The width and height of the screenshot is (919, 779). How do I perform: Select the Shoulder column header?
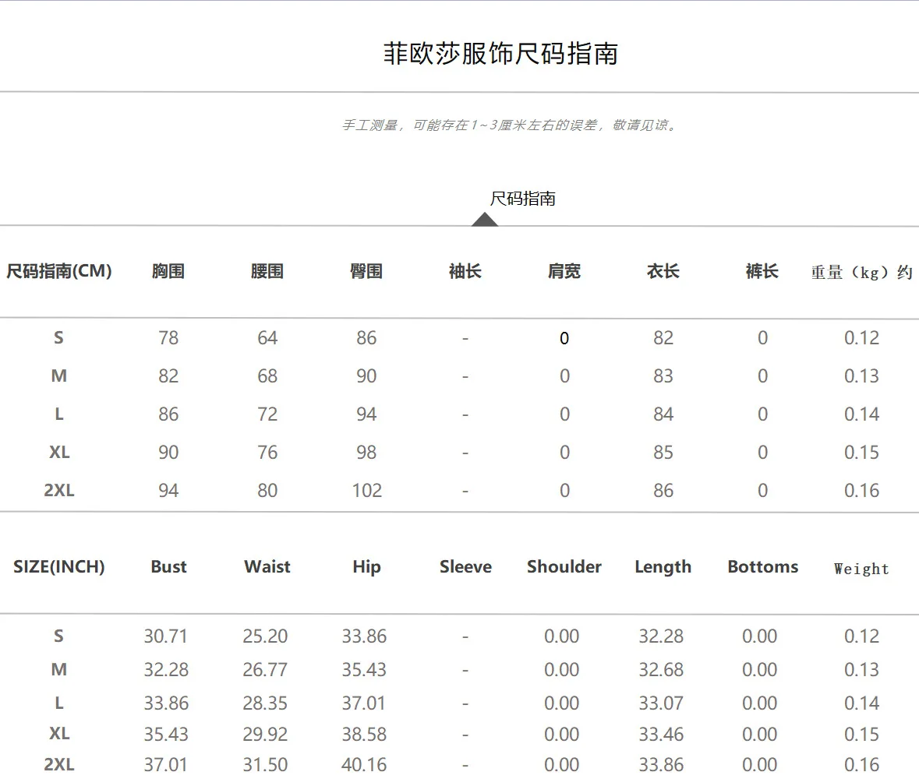tap(564, 567)
